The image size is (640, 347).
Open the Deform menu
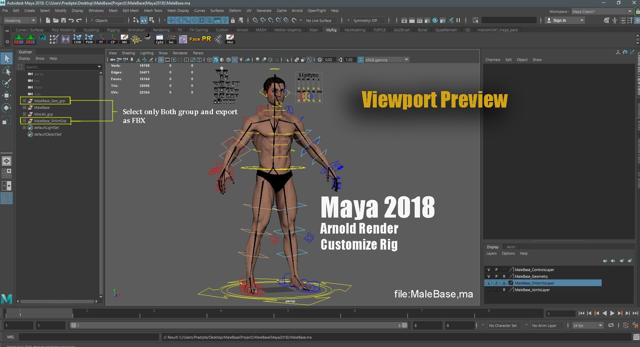click(x=235, y=11)
